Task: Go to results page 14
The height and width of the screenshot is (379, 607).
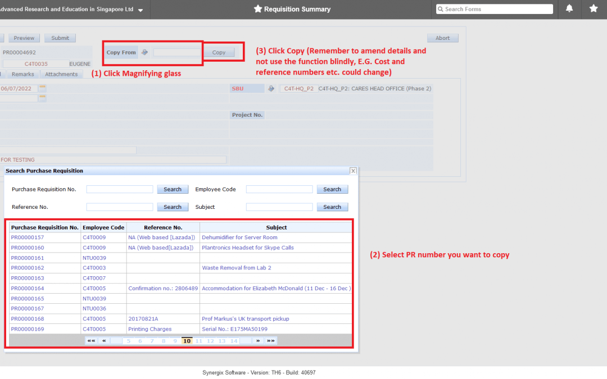Action: 234,341
